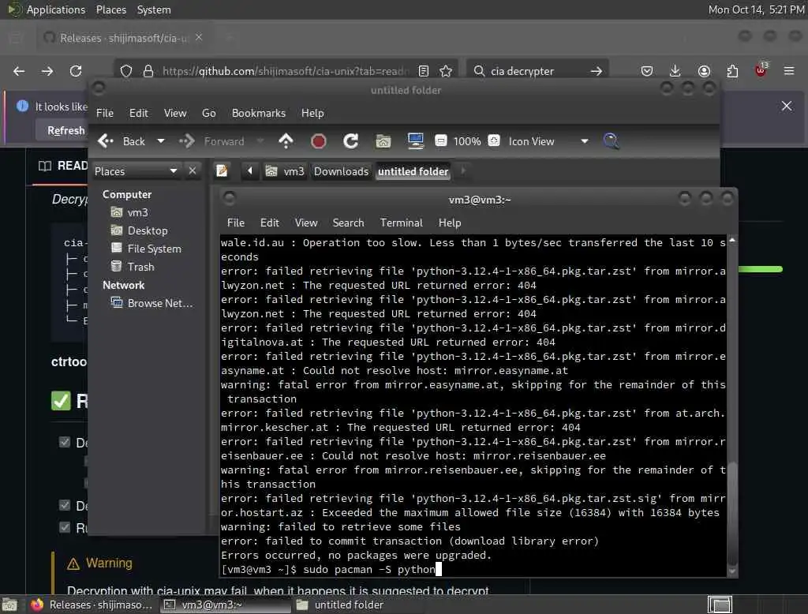
Task: Submit search with the arrow icon
Action: click(x=597, y=71)
